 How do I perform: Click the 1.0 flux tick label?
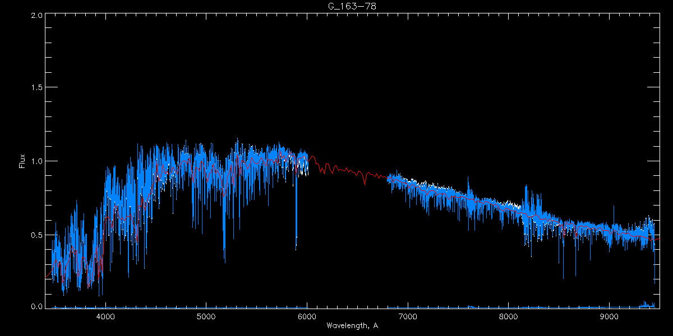pyautogui.click(x=36, y=161)
